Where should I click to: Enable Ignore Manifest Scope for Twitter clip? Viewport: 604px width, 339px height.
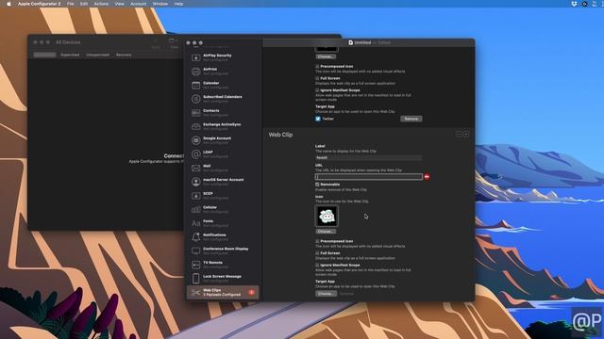[x=317, y=90]
